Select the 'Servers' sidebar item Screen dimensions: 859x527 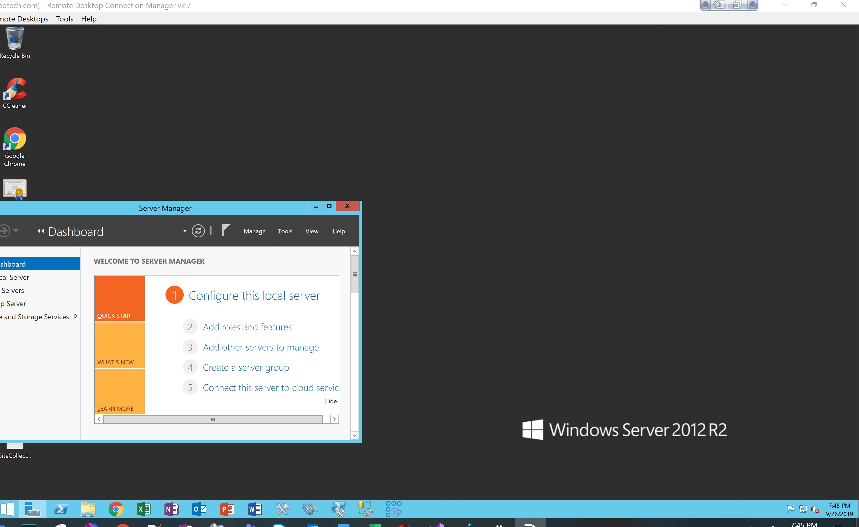[x=40, y=290]
